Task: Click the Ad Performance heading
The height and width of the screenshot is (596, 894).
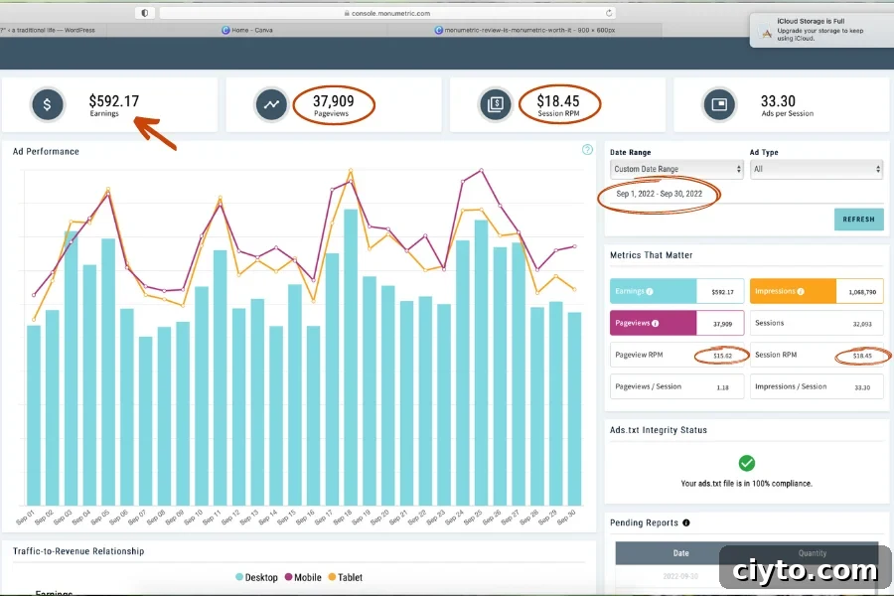Action: click(x=46, y=151)
